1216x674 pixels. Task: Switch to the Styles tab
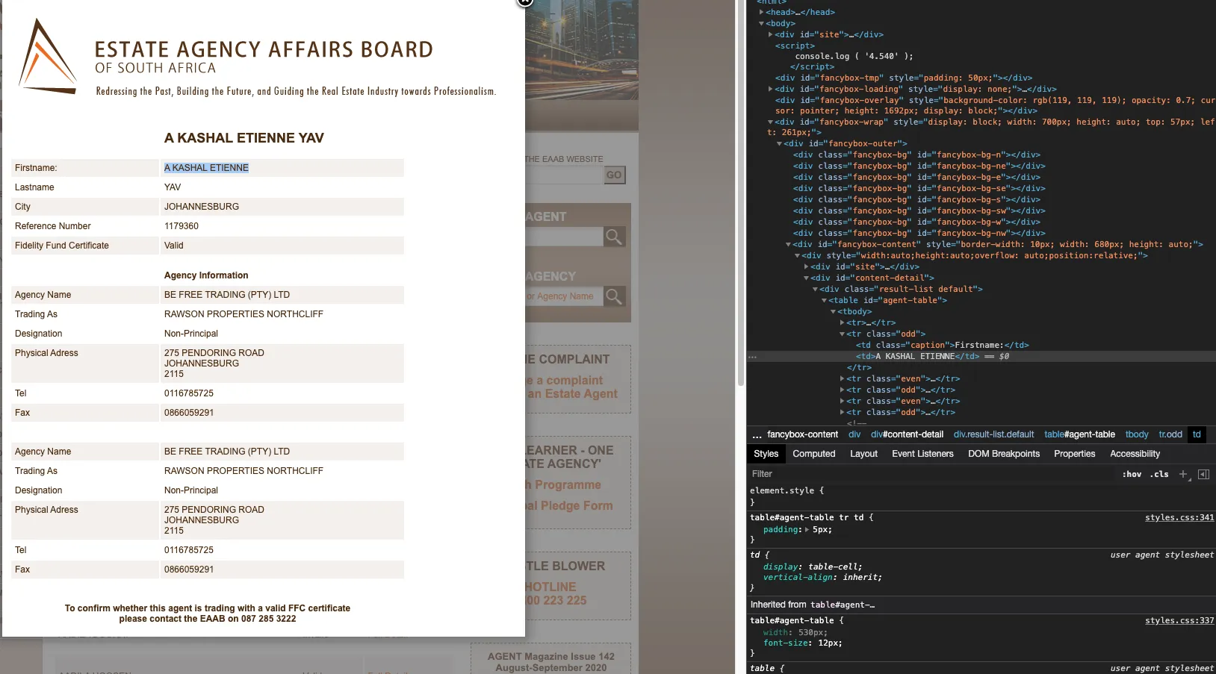(x=766, y=454)
